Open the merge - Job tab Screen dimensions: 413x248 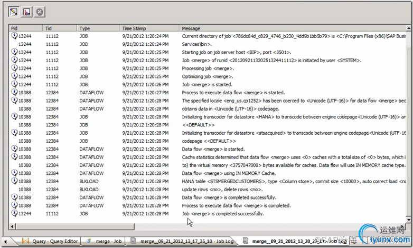(104, 241)
